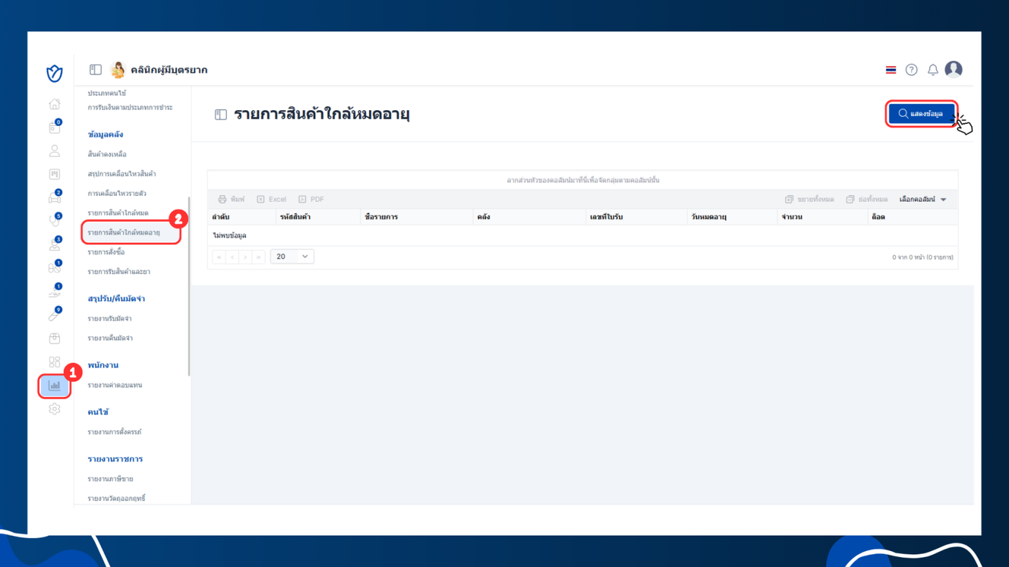The width and height of the screenshot is (1009, 567).
Task: Open the person profile sidebar icon
Action: 54,151
